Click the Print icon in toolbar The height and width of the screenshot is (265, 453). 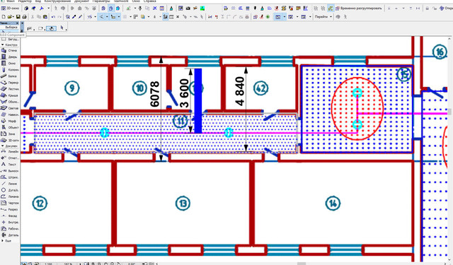24,17
